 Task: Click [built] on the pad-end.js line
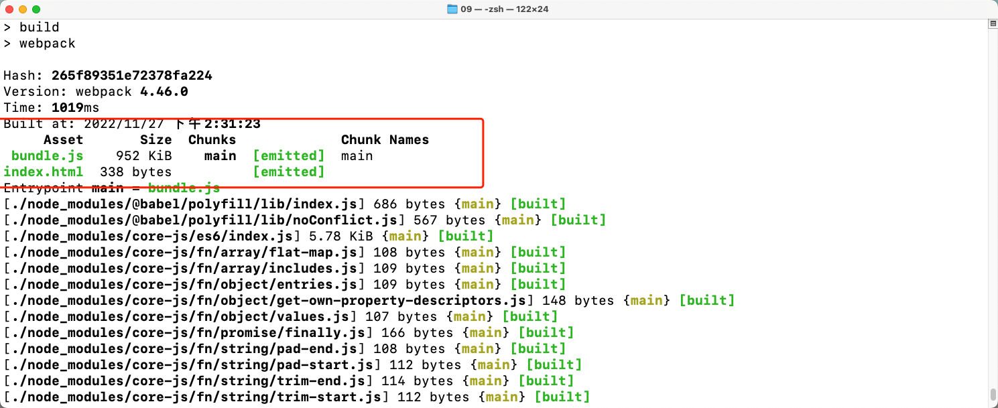click(x=538, y=349)
